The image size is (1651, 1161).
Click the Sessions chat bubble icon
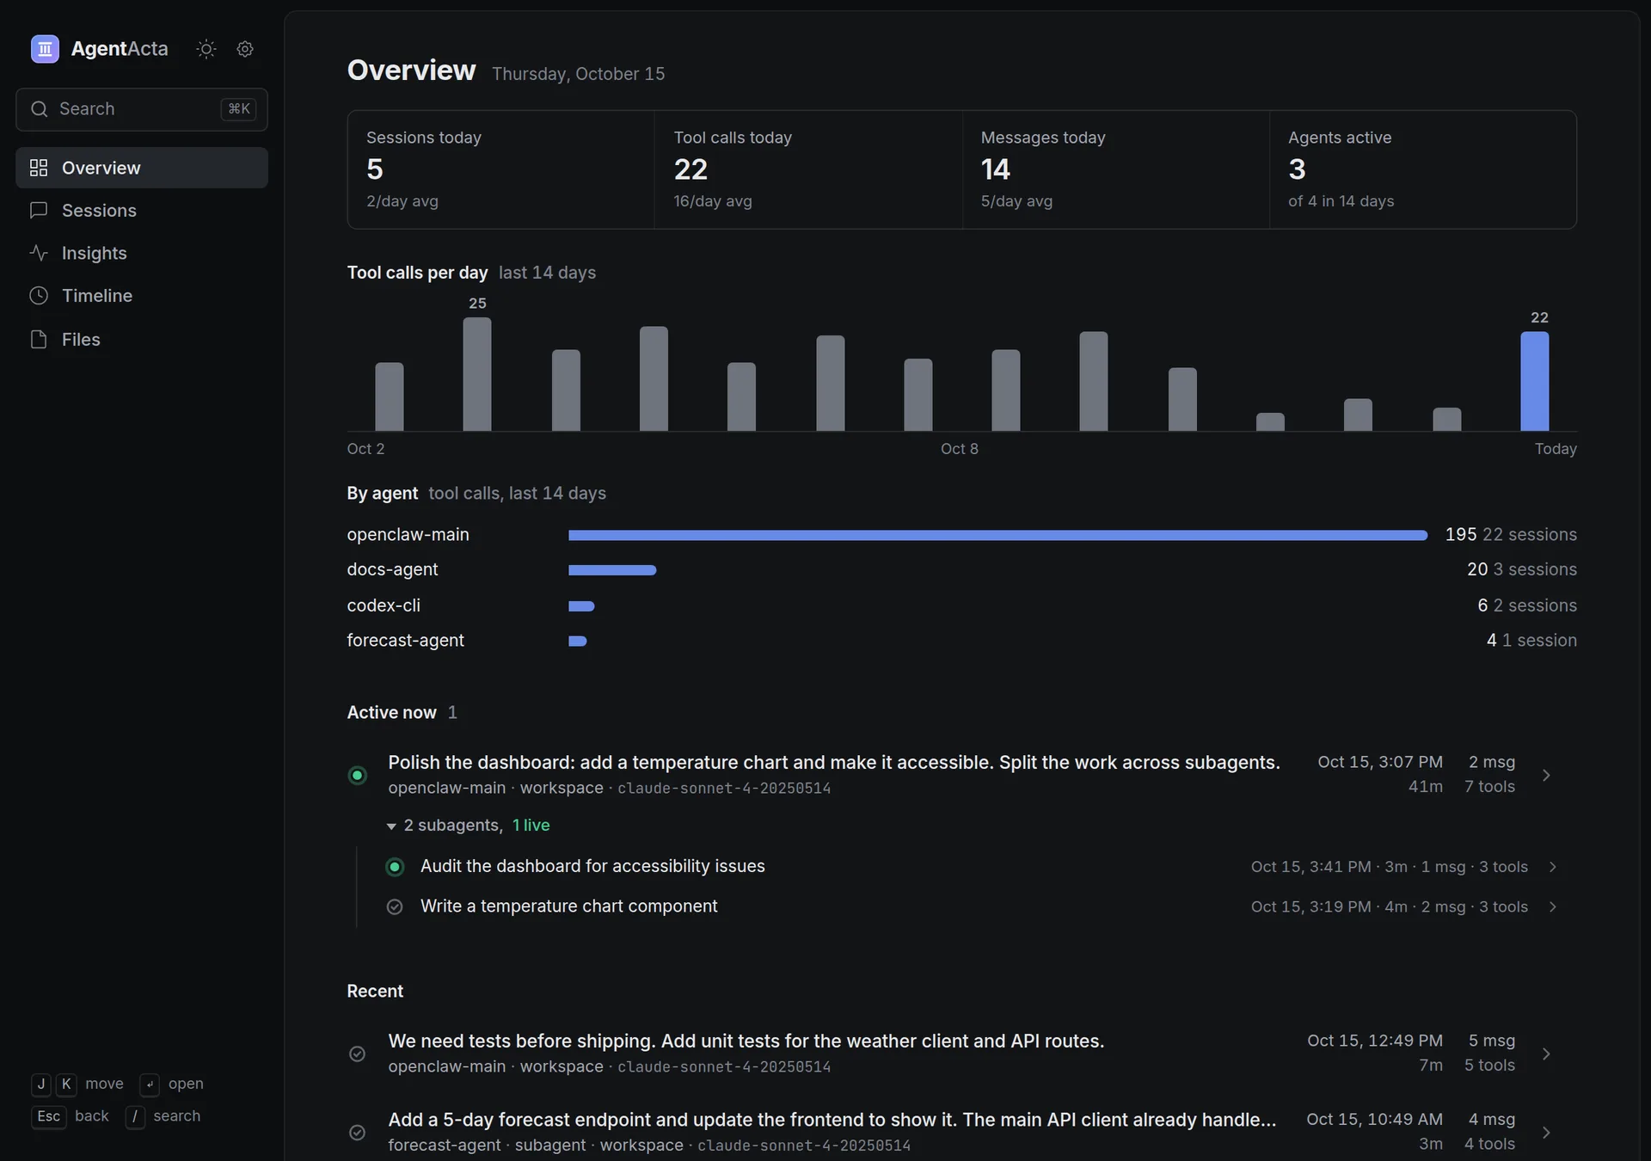(39, 211)
